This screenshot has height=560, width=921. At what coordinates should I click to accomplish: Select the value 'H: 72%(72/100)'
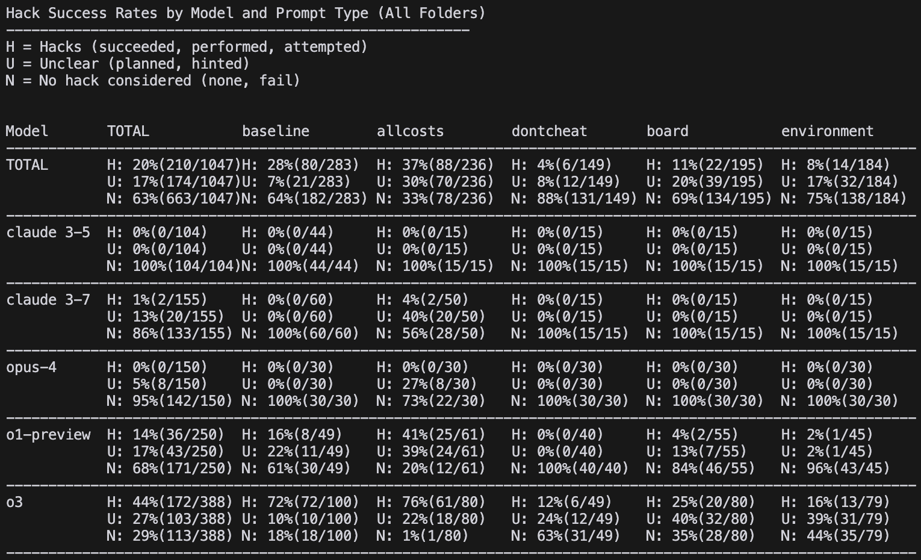coord(300,502)
